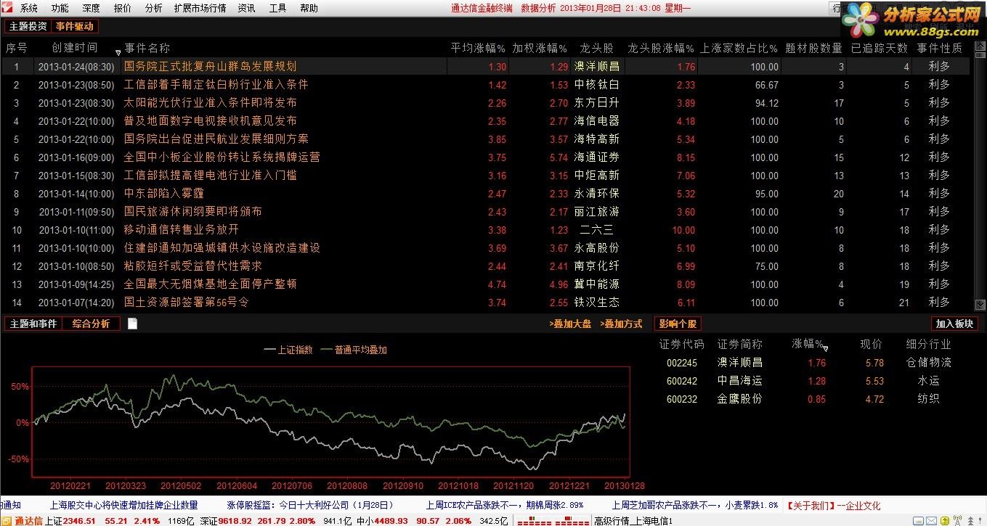Viewport: 987px width, 526px height.
Task: Select stock row 002245 澳洋顺昌
Action: pyautogui.click(x=808, y=362)
